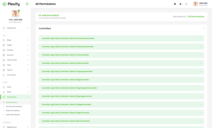212x128 pixels.
Task: Expand the UsersController accordion row
Action: (200, 55)
